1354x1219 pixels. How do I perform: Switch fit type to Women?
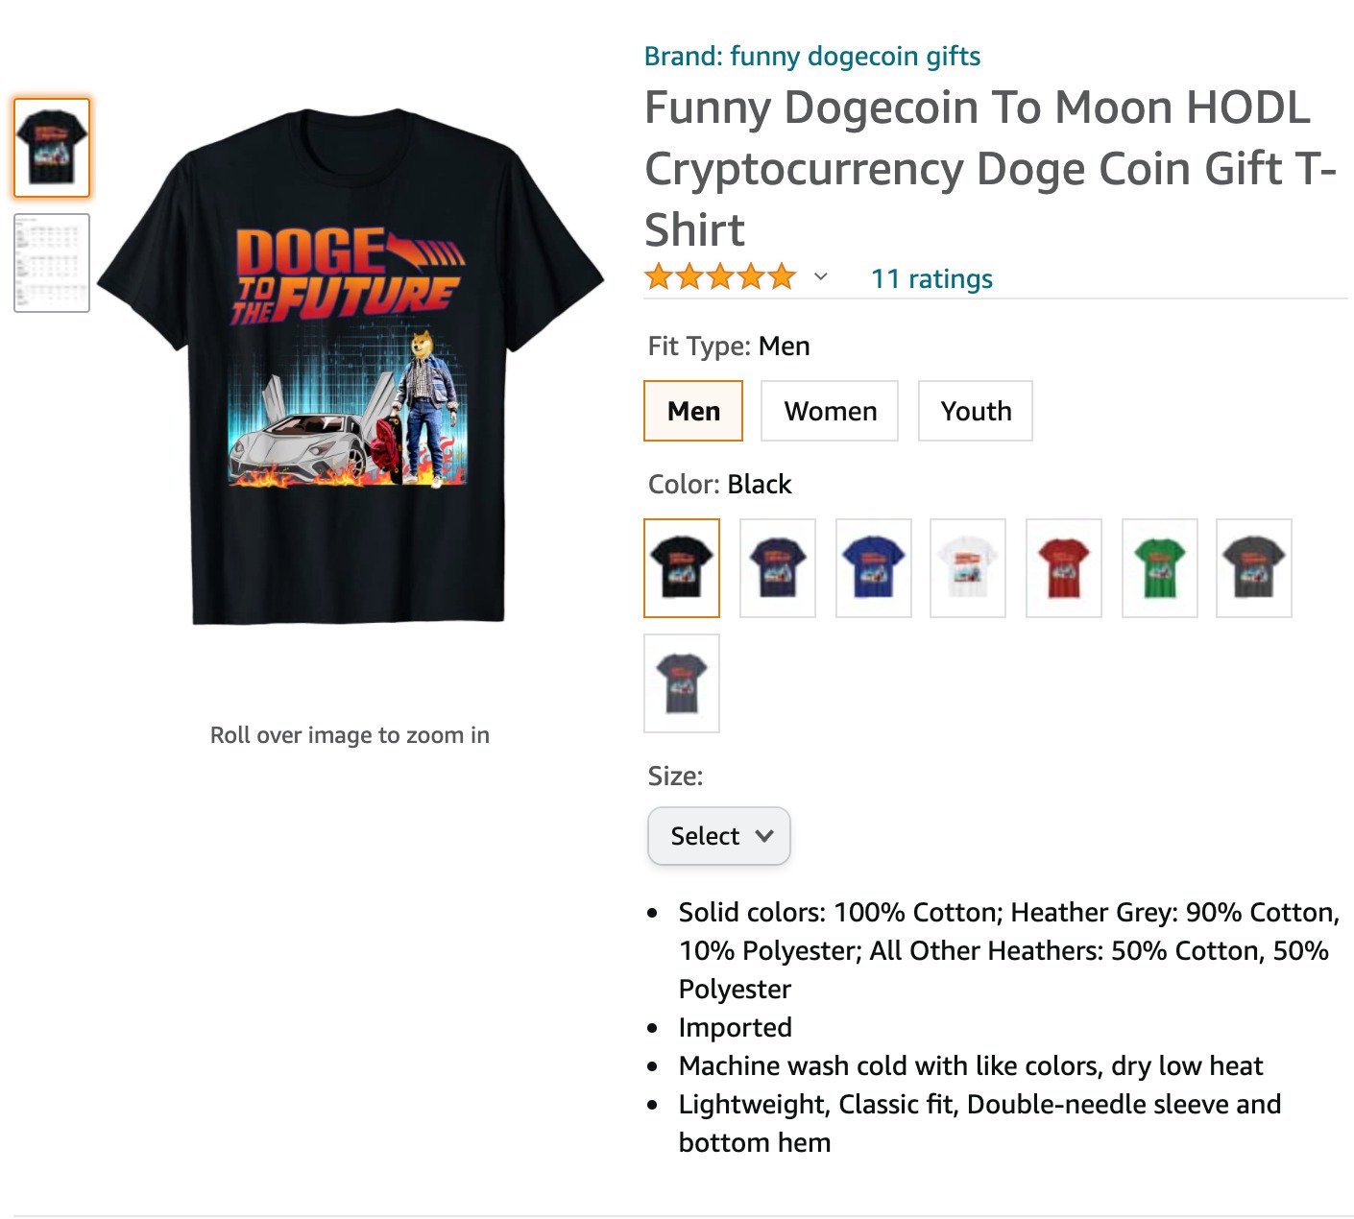[830, 411]
